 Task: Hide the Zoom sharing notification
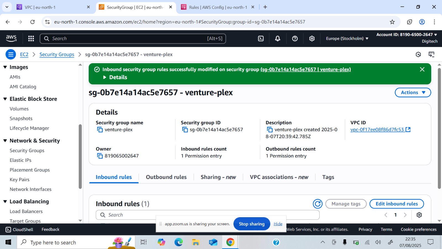click(x=278, y=224)
